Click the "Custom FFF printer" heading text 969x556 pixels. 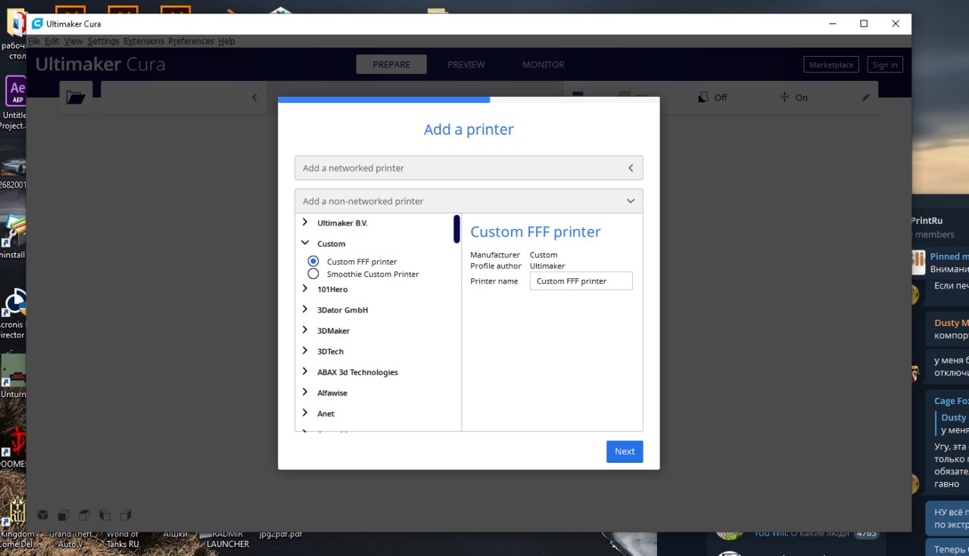coord(535,231)
